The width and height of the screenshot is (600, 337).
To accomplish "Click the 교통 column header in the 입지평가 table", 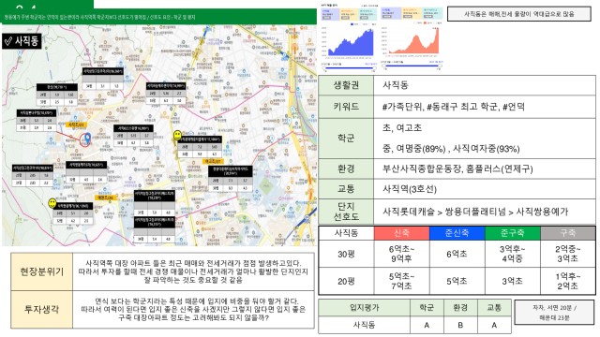I will pyautogui.click(x=494, y=308).
